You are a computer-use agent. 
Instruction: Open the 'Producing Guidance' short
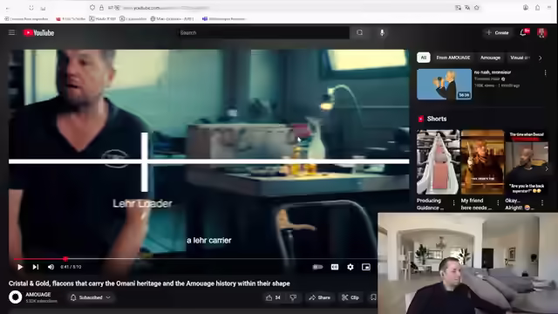(438, 162)
